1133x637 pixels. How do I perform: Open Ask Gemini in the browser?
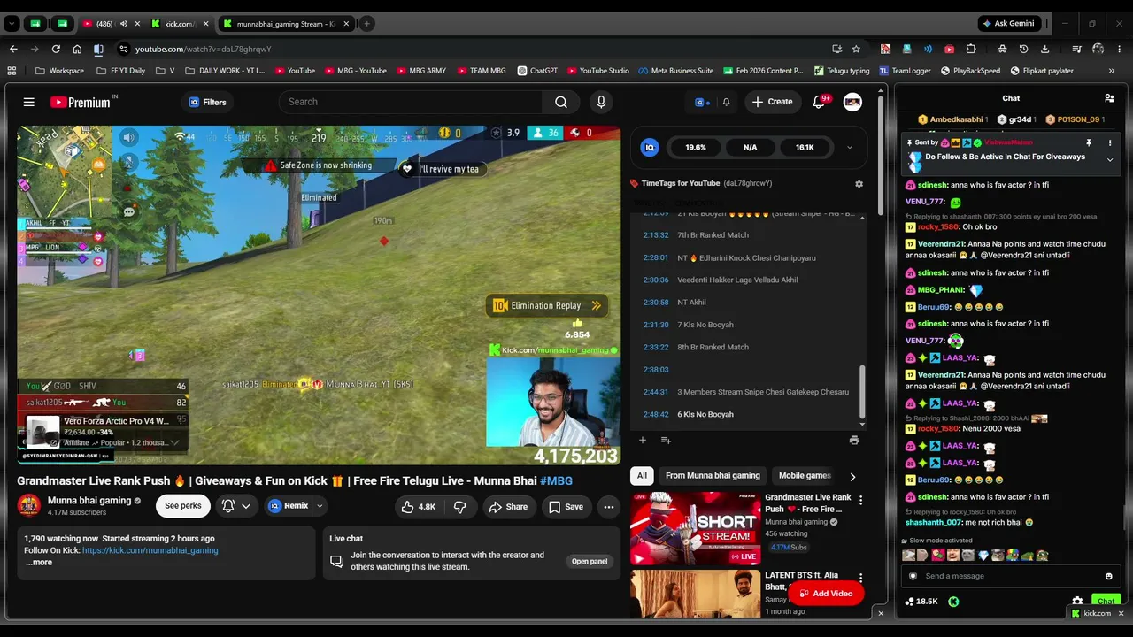pyautogui.click(x=1009, y=24)
